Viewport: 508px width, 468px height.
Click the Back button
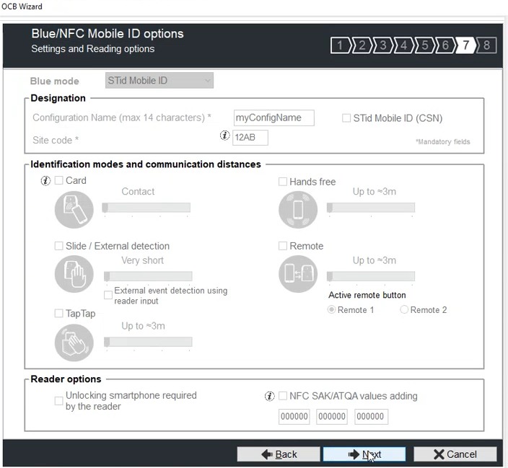(279, 454)
